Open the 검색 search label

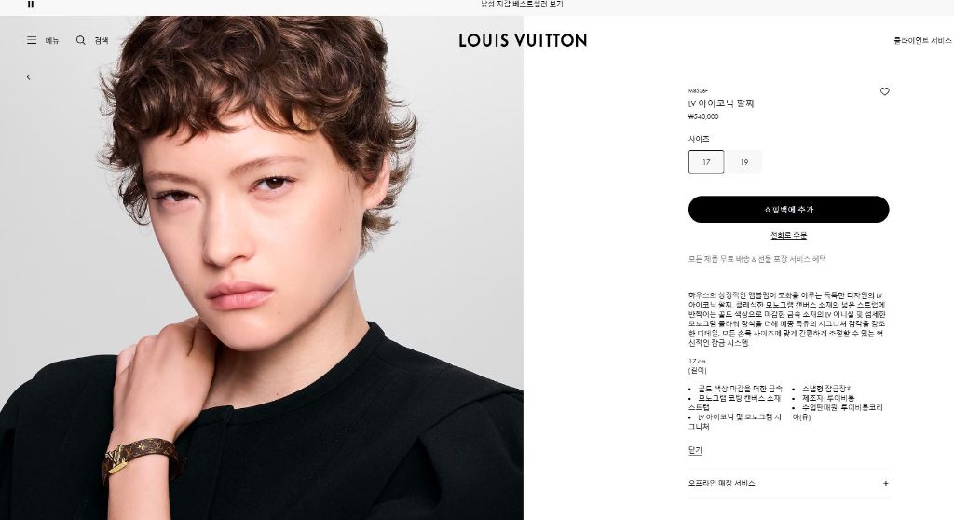tap(101, 41)
